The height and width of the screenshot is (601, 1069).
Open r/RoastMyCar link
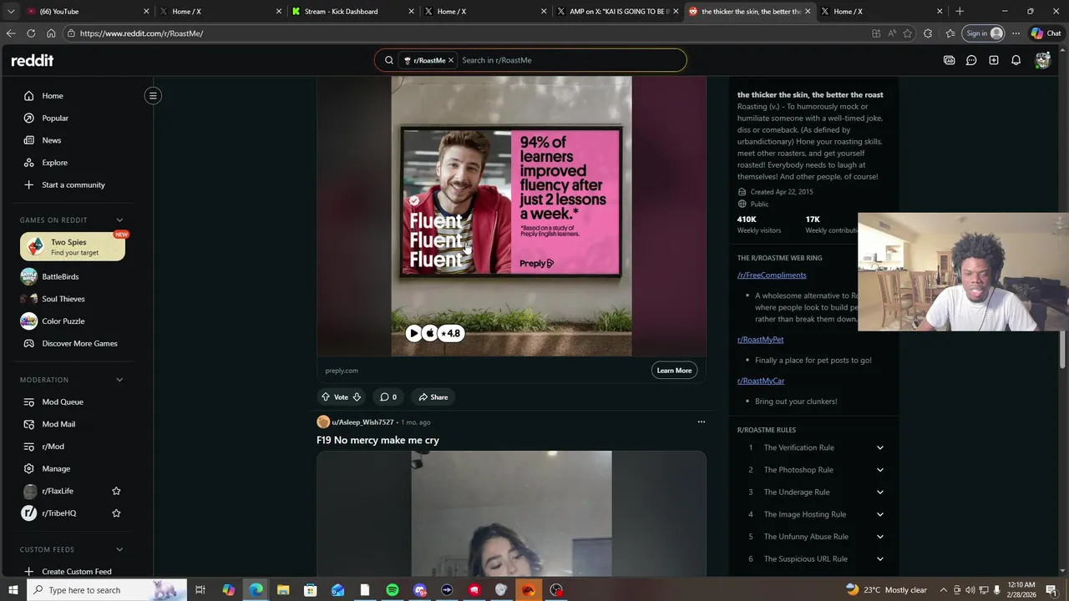click(761, 381)
